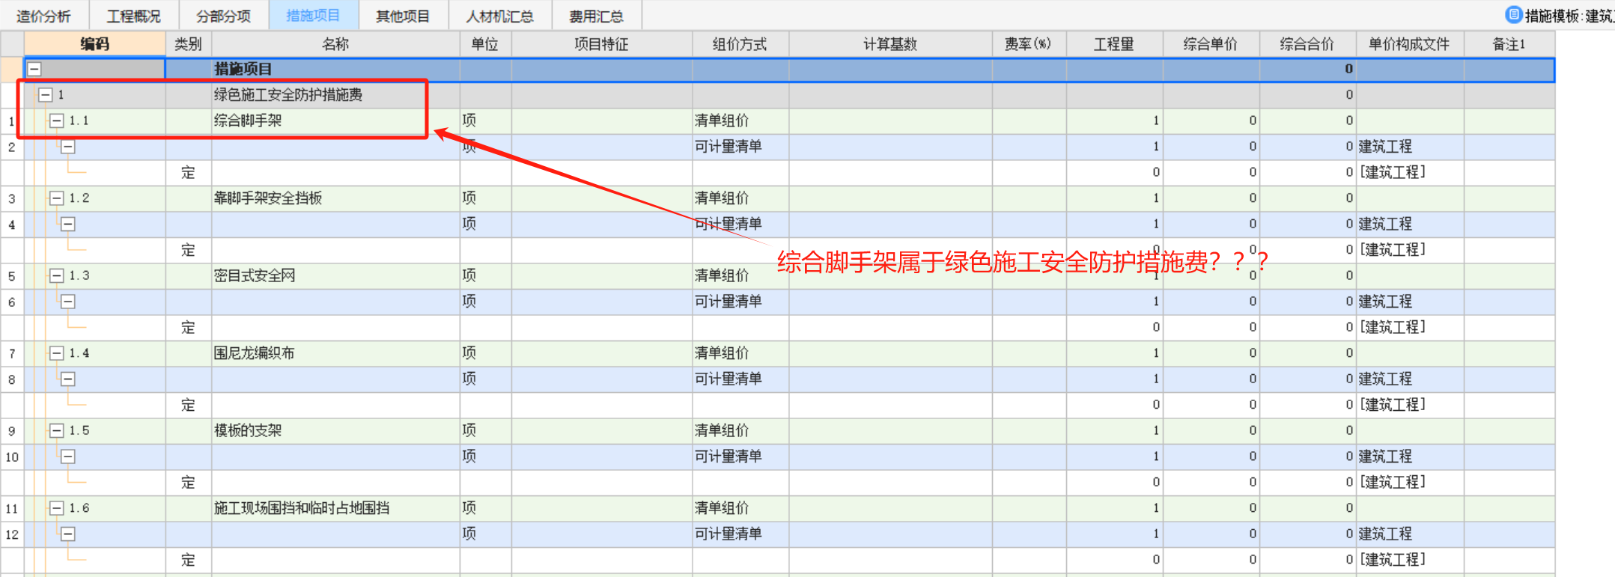Select row header number 5
The image size is (1615, 577).
point(12,276)
